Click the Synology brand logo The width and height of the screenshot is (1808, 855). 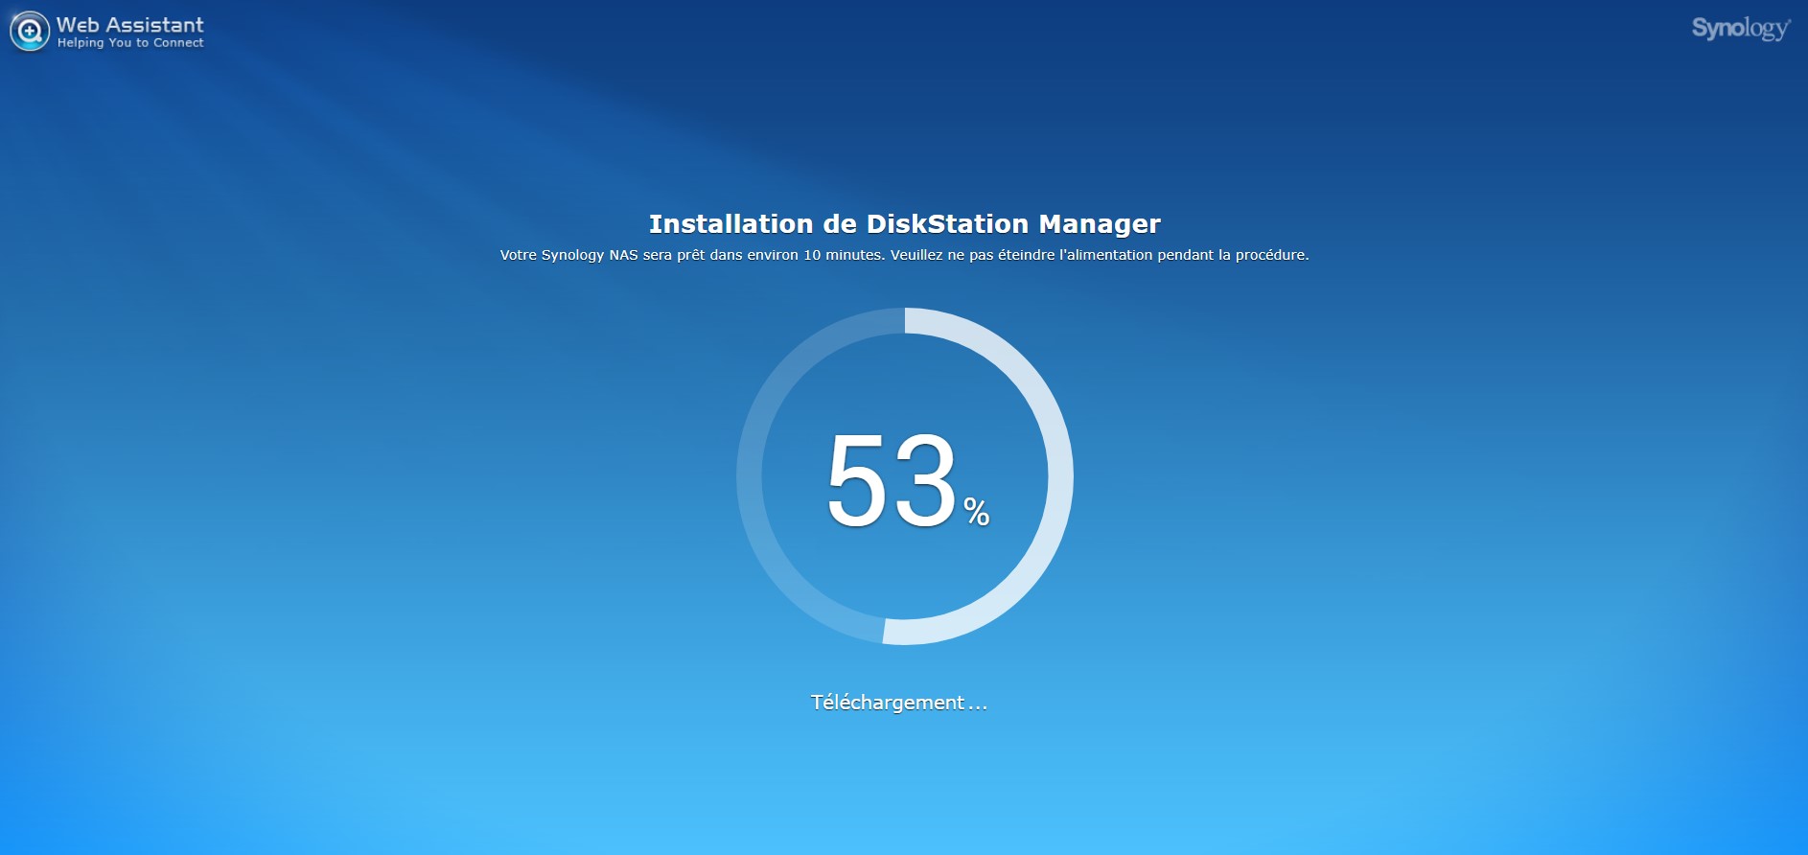(1741, 30)
